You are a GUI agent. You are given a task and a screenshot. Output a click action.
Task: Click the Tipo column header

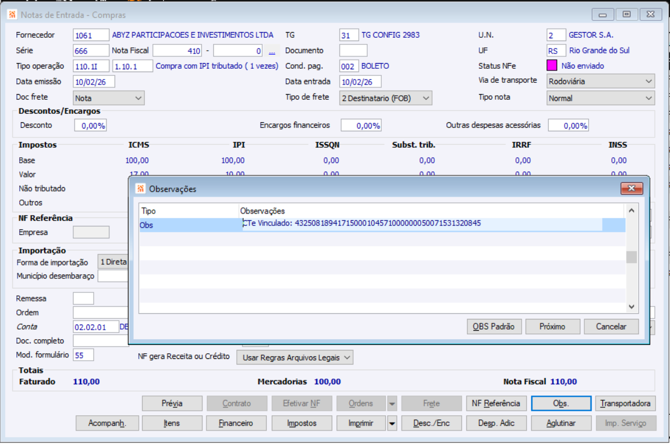coord(189,211)
